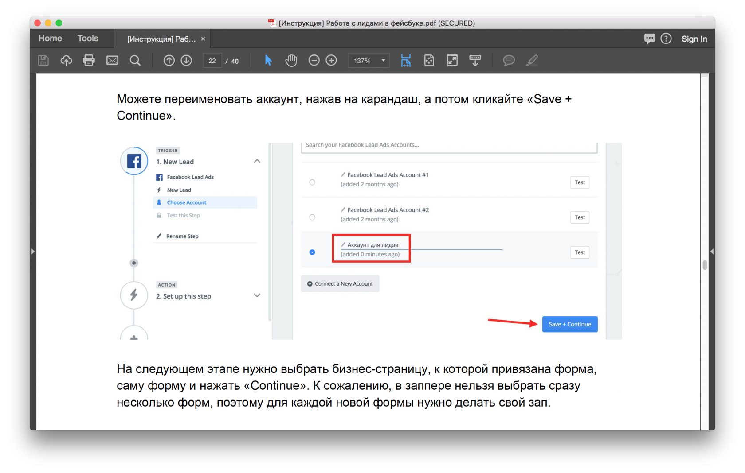This screenshot has height=473, width=745.
Task: Expand the right tools pane arrow
Action: coord(712,252)
